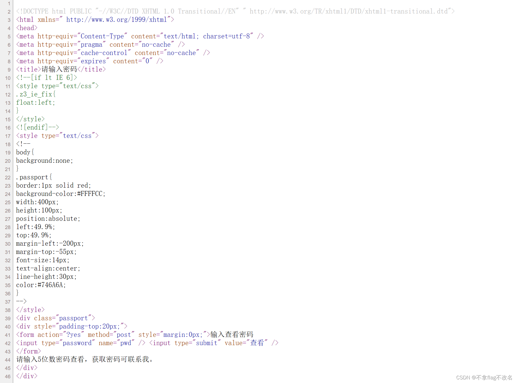Click line number 10 in the gutter
This screenshot has width=516, height=383.
pos(7,78)
